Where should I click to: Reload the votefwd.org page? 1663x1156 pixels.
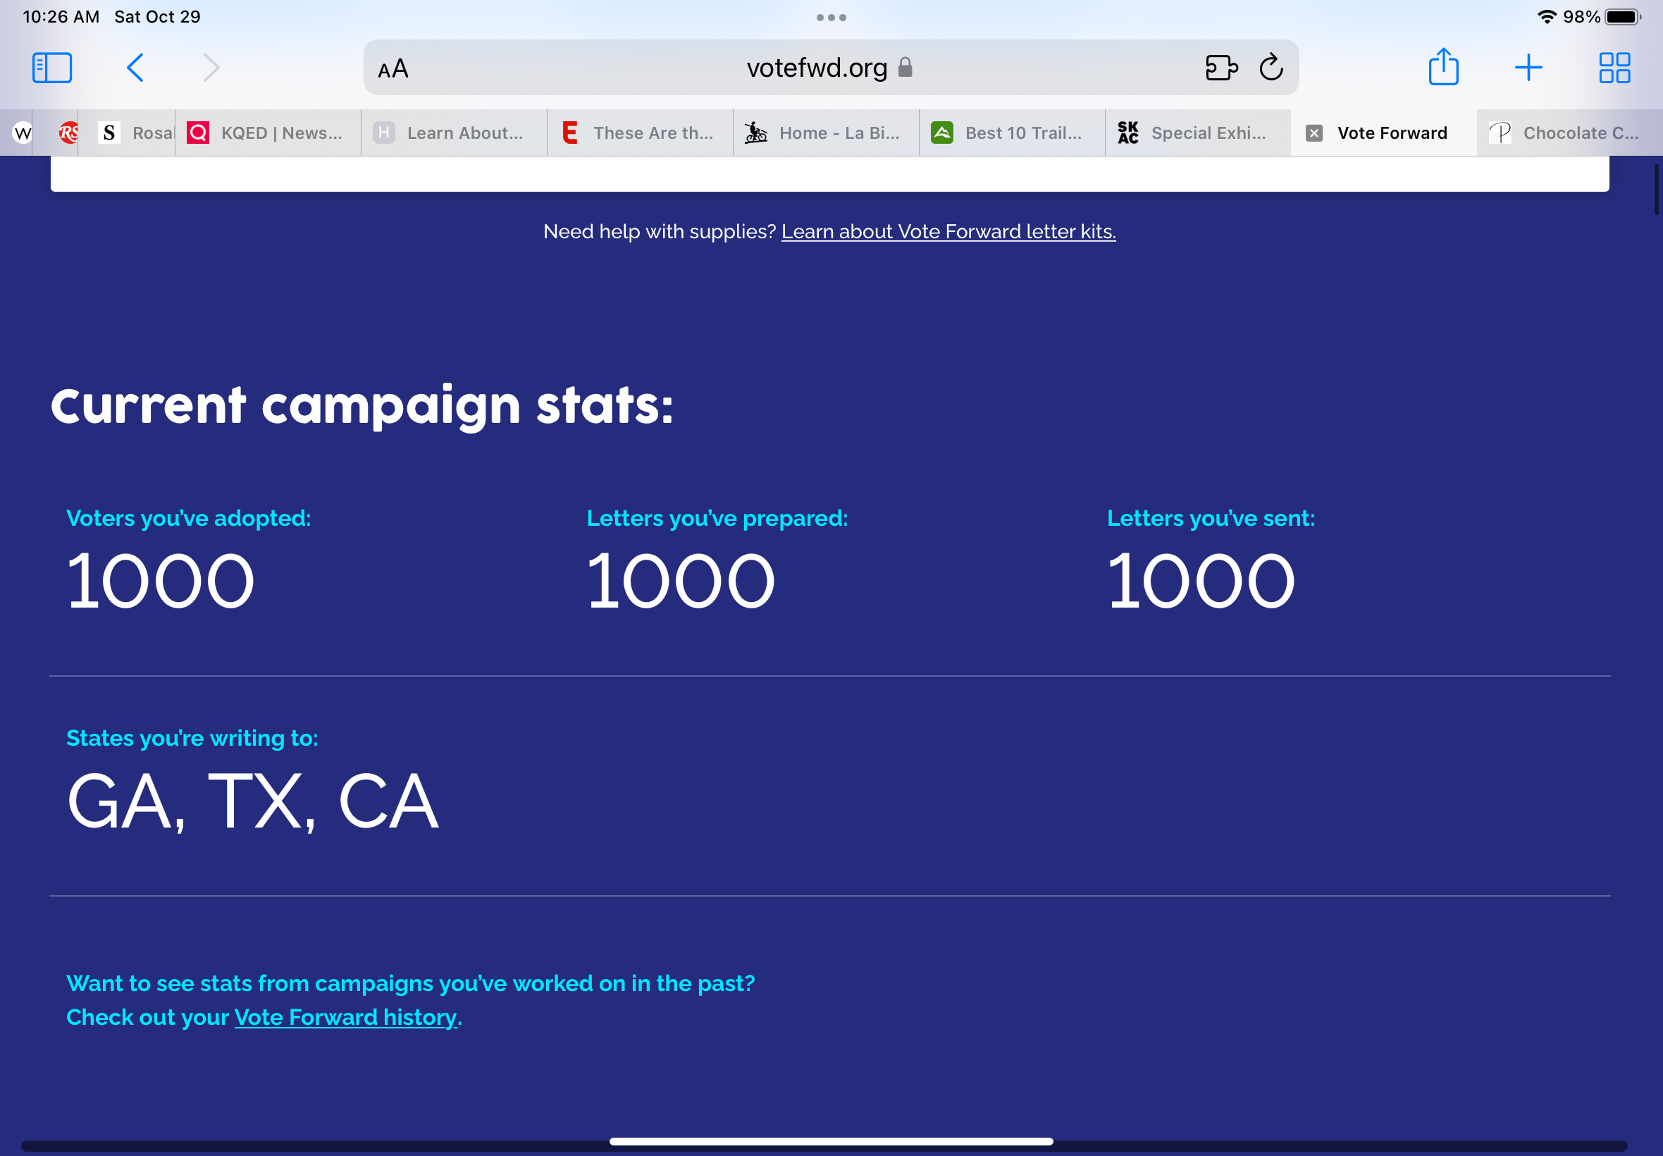1271,68
